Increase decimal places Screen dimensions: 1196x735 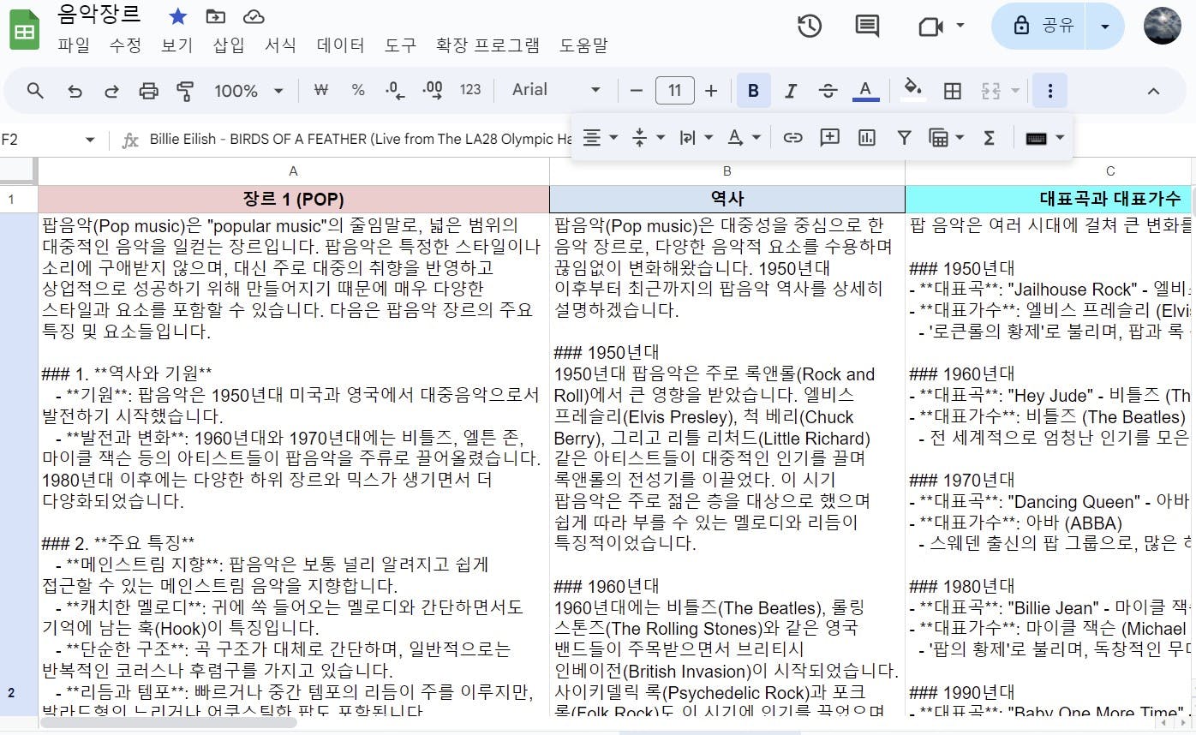coord(433,90)
